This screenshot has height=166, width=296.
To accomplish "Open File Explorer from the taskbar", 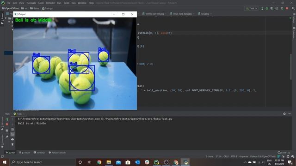I will click(x=109, y=162).
